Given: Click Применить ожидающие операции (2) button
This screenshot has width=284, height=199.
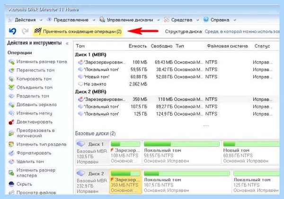Looking at the screenshot, I should [x=78, y=32].
